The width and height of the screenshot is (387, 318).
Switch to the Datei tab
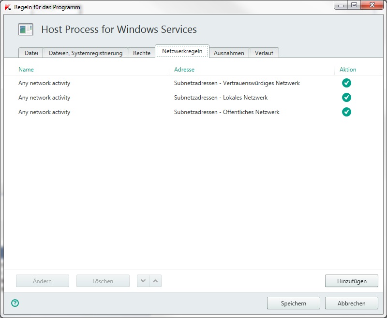(x=31, y=53)
